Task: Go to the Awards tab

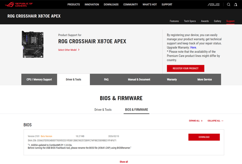Action: (205, 21)
